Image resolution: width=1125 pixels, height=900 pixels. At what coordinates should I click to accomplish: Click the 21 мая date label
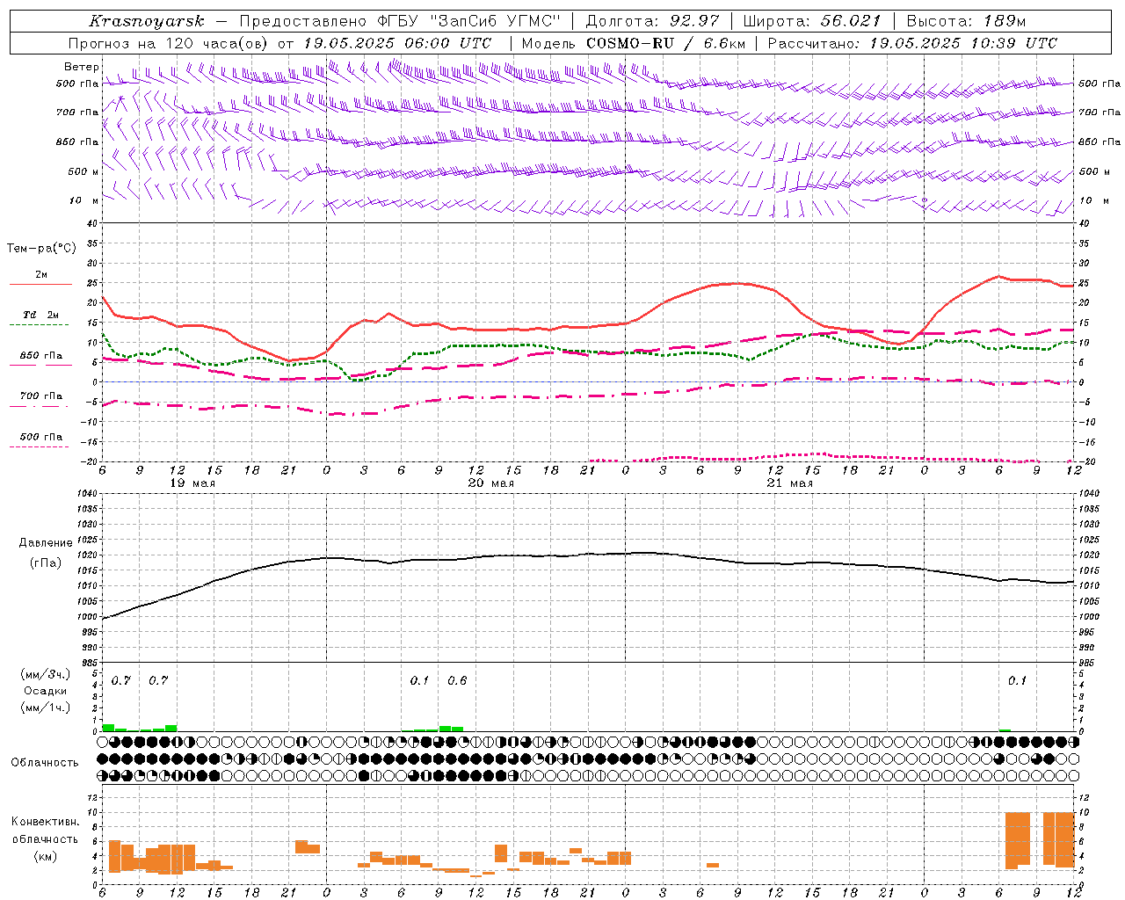[x=790, y=483]
